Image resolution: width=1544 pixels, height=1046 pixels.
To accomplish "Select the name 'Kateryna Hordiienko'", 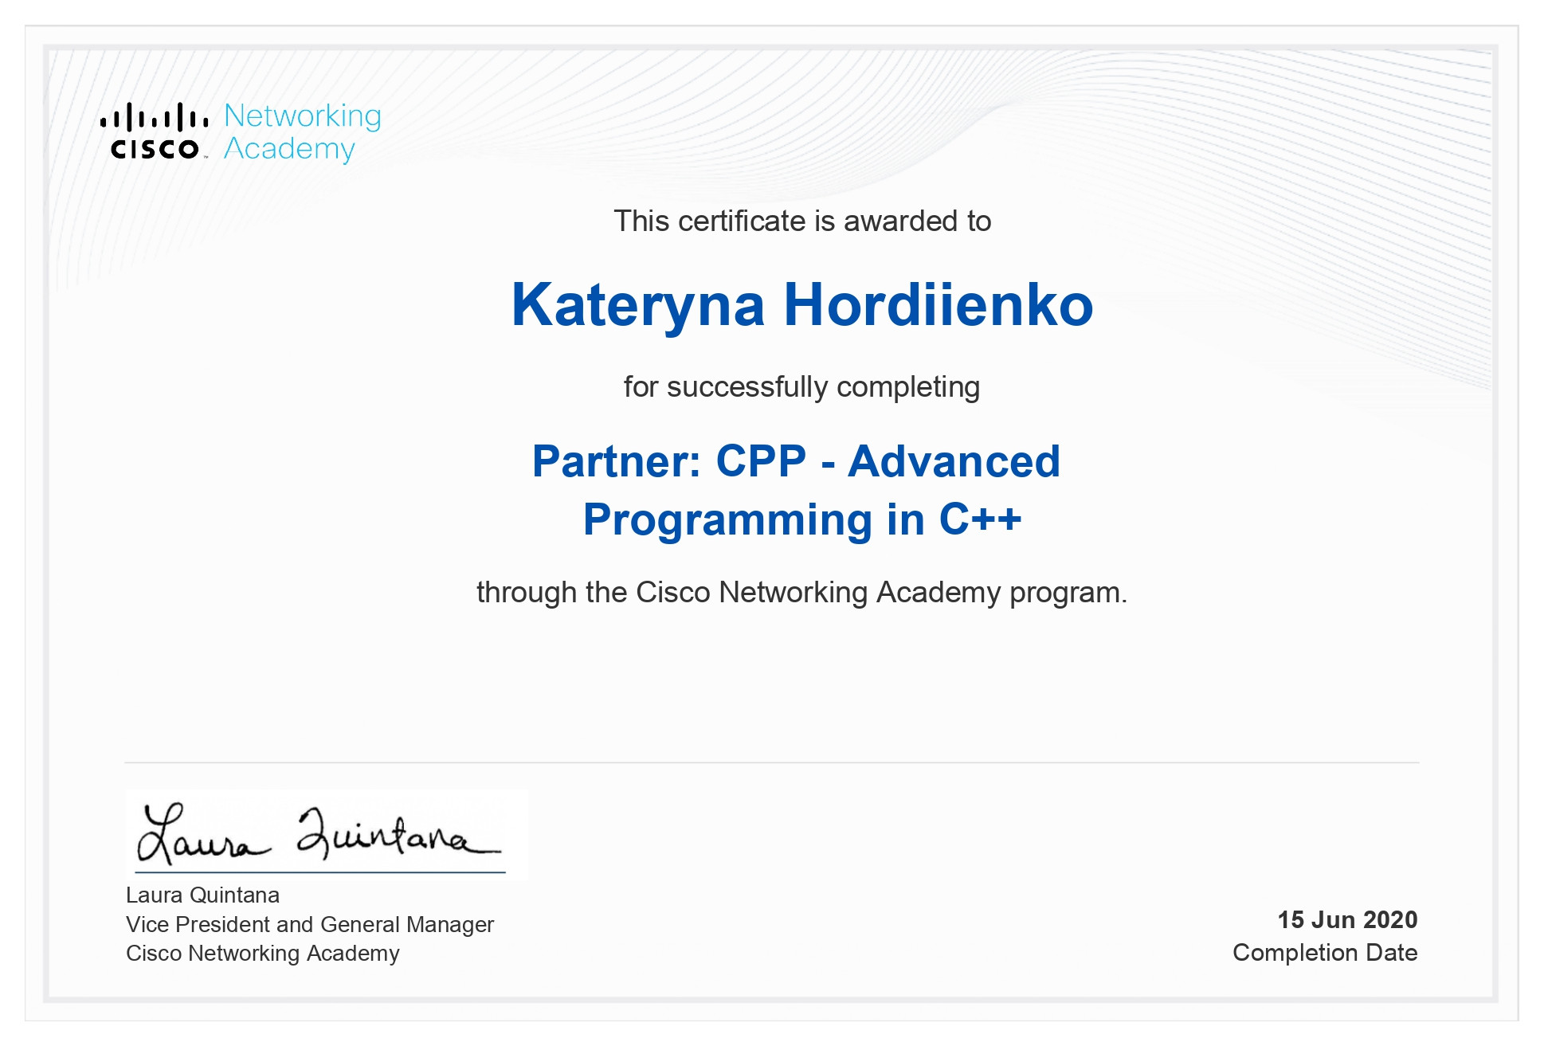I will tap(802, 305).
